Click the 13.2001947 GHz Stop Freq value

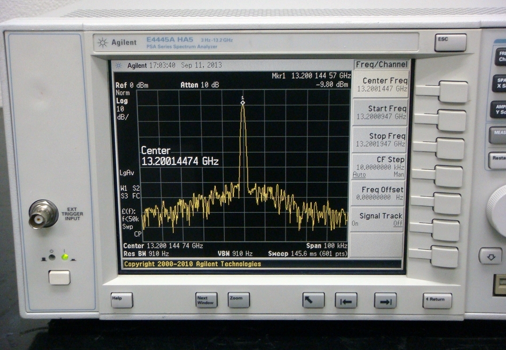tap(380, 144)
